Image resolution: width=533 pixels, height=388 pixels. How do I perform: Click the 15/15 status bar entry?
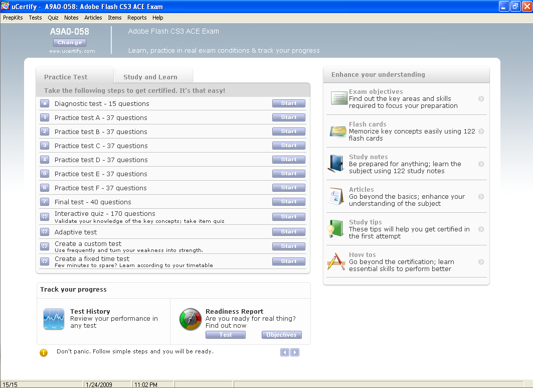point(10,384)
